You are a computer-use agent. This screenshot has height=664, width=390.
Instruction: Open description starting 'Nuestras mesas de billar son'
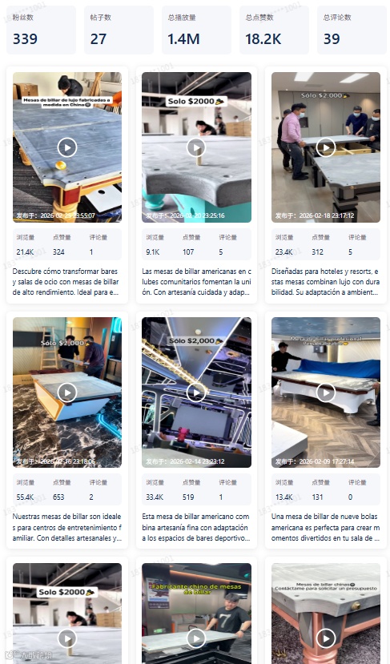pos(67,527)
